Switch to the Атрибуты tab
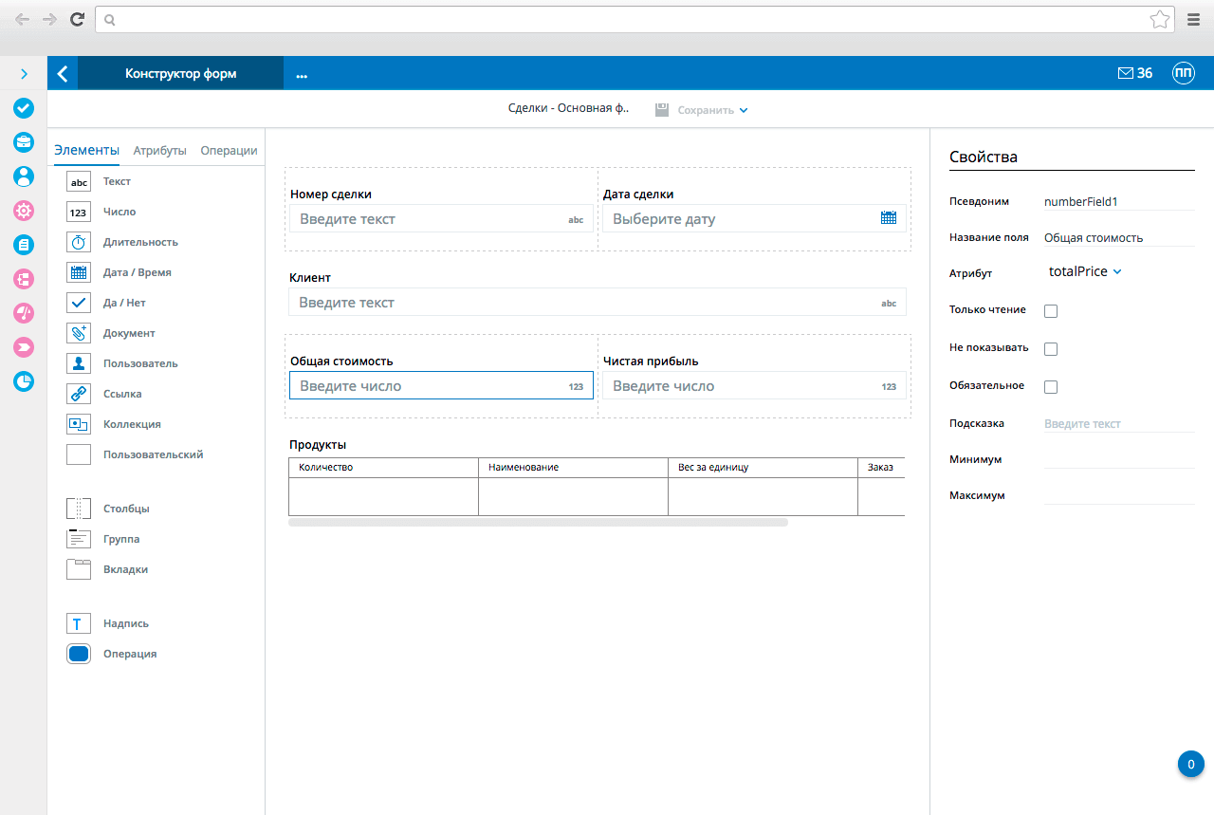 click(159, 150)
